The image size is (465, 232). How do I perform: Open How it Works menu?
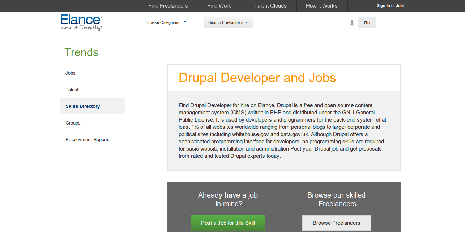click(x=321, y=6)
